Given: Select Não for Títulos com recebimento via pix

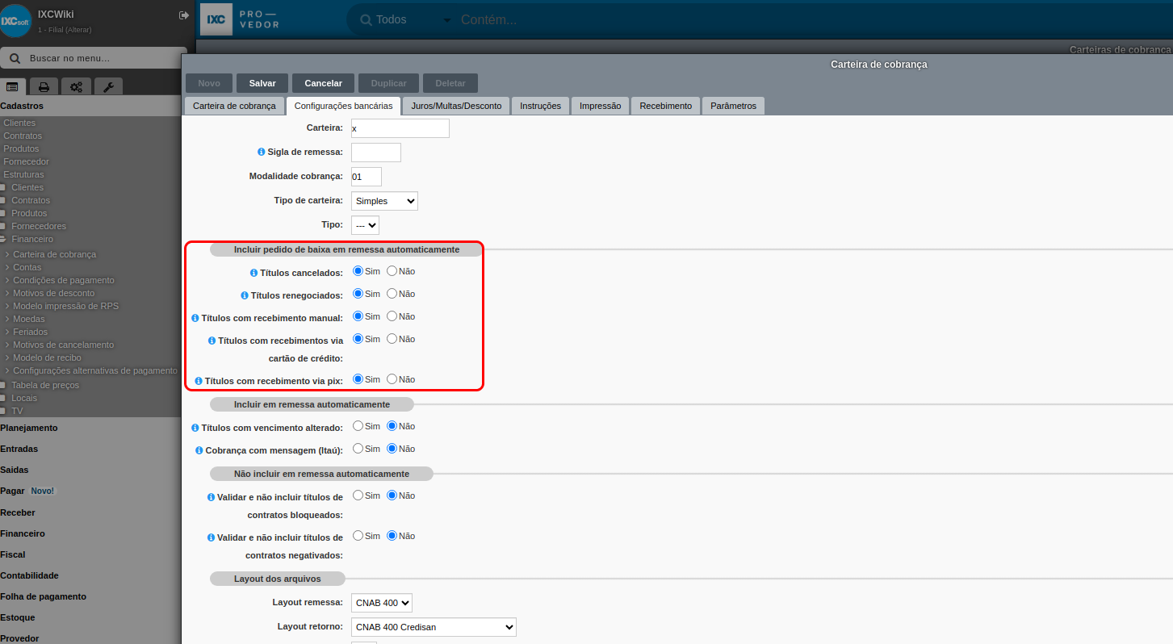Looking at the screenshot, I should (392, 379).
